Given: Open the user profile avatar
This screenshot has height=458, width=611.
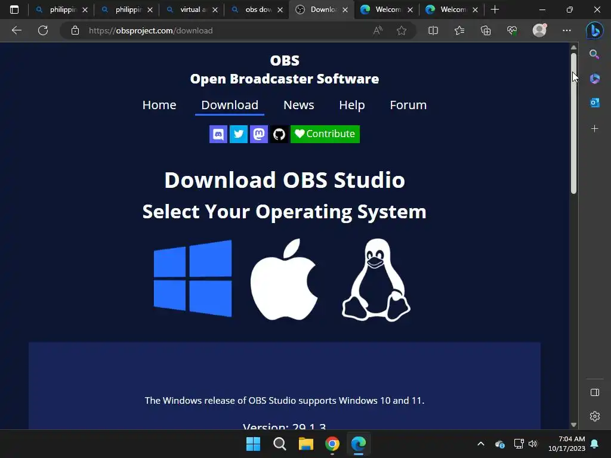Looking at the screenshot, I should click(x=539, y=30).
